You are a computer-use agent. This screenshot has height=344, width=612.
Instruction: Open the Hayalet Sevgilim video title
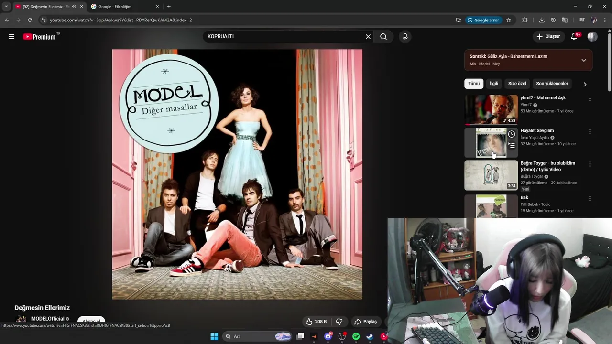[x=537, y=130]
